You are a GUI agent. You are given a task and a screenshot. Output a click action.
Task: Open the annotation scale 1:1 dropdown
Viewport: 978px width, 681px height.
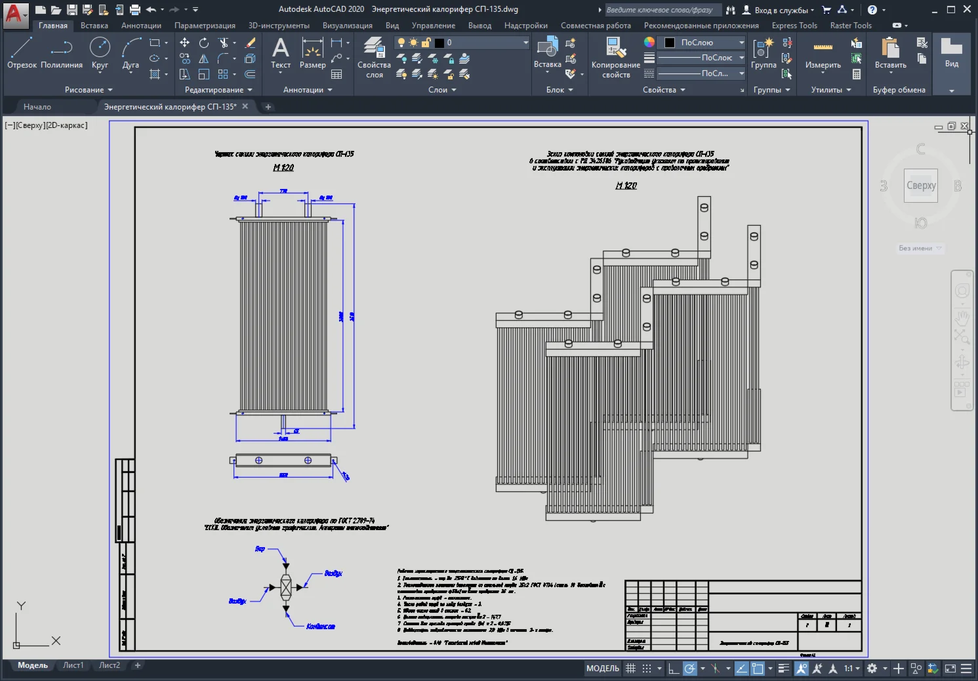[x=852, y=669]
